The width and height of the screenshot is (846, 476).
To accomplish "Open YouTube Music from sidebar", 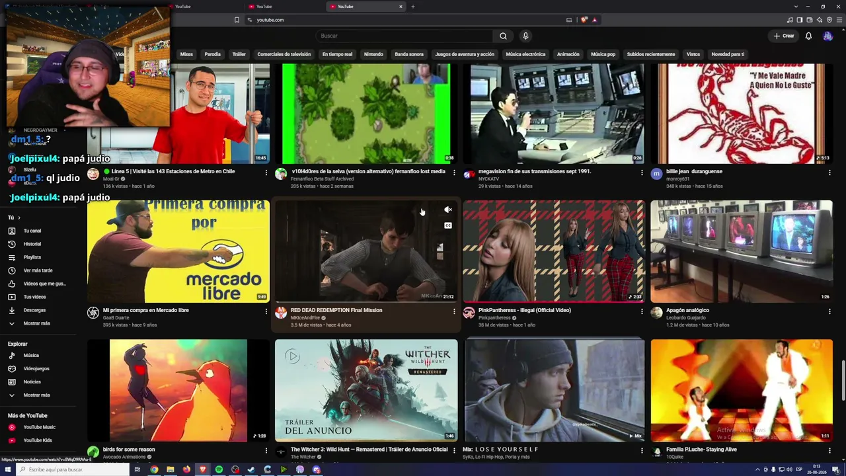I will click(41, 427).
